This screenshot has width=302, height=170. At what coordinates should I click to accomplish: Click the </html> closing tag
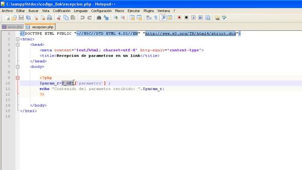(28, 111)
